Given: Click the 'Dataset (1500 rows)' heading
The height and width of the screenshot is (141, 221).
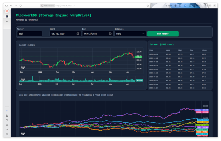Looking at the screenshot, I should coord(162,44).
